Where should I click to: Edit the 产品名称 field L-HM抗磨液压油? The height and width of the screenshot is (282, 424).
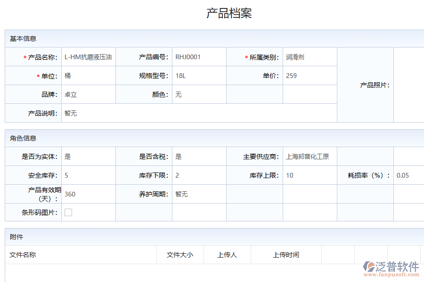[x=88, y=56]
